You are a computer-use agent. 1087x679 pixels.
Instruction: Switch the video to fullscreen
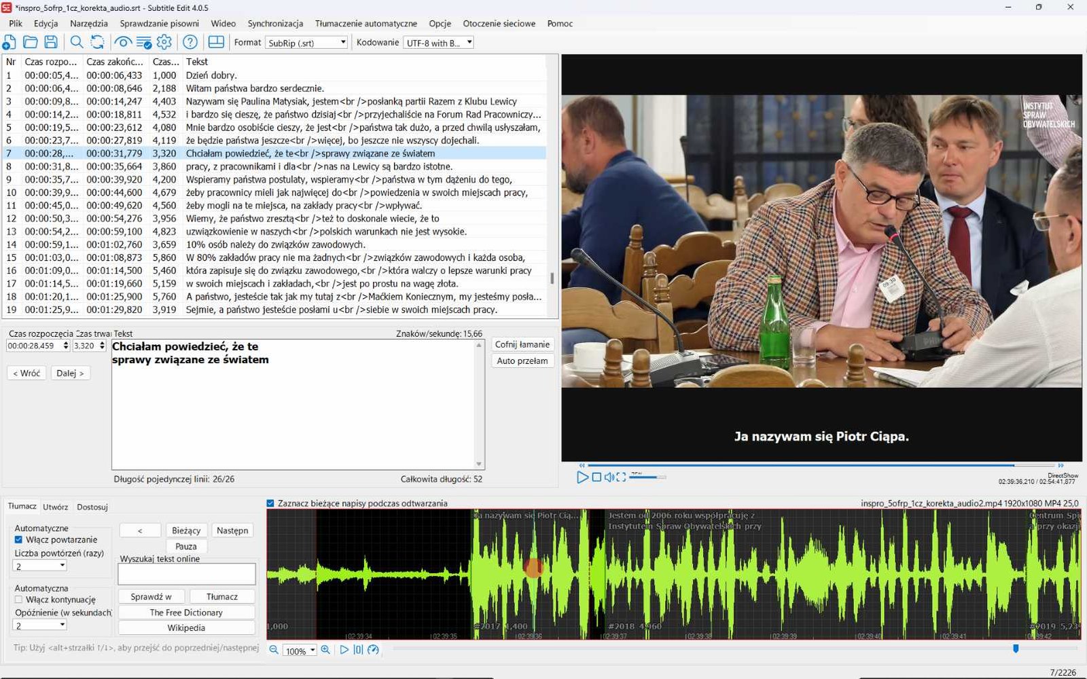coord(621,477)
